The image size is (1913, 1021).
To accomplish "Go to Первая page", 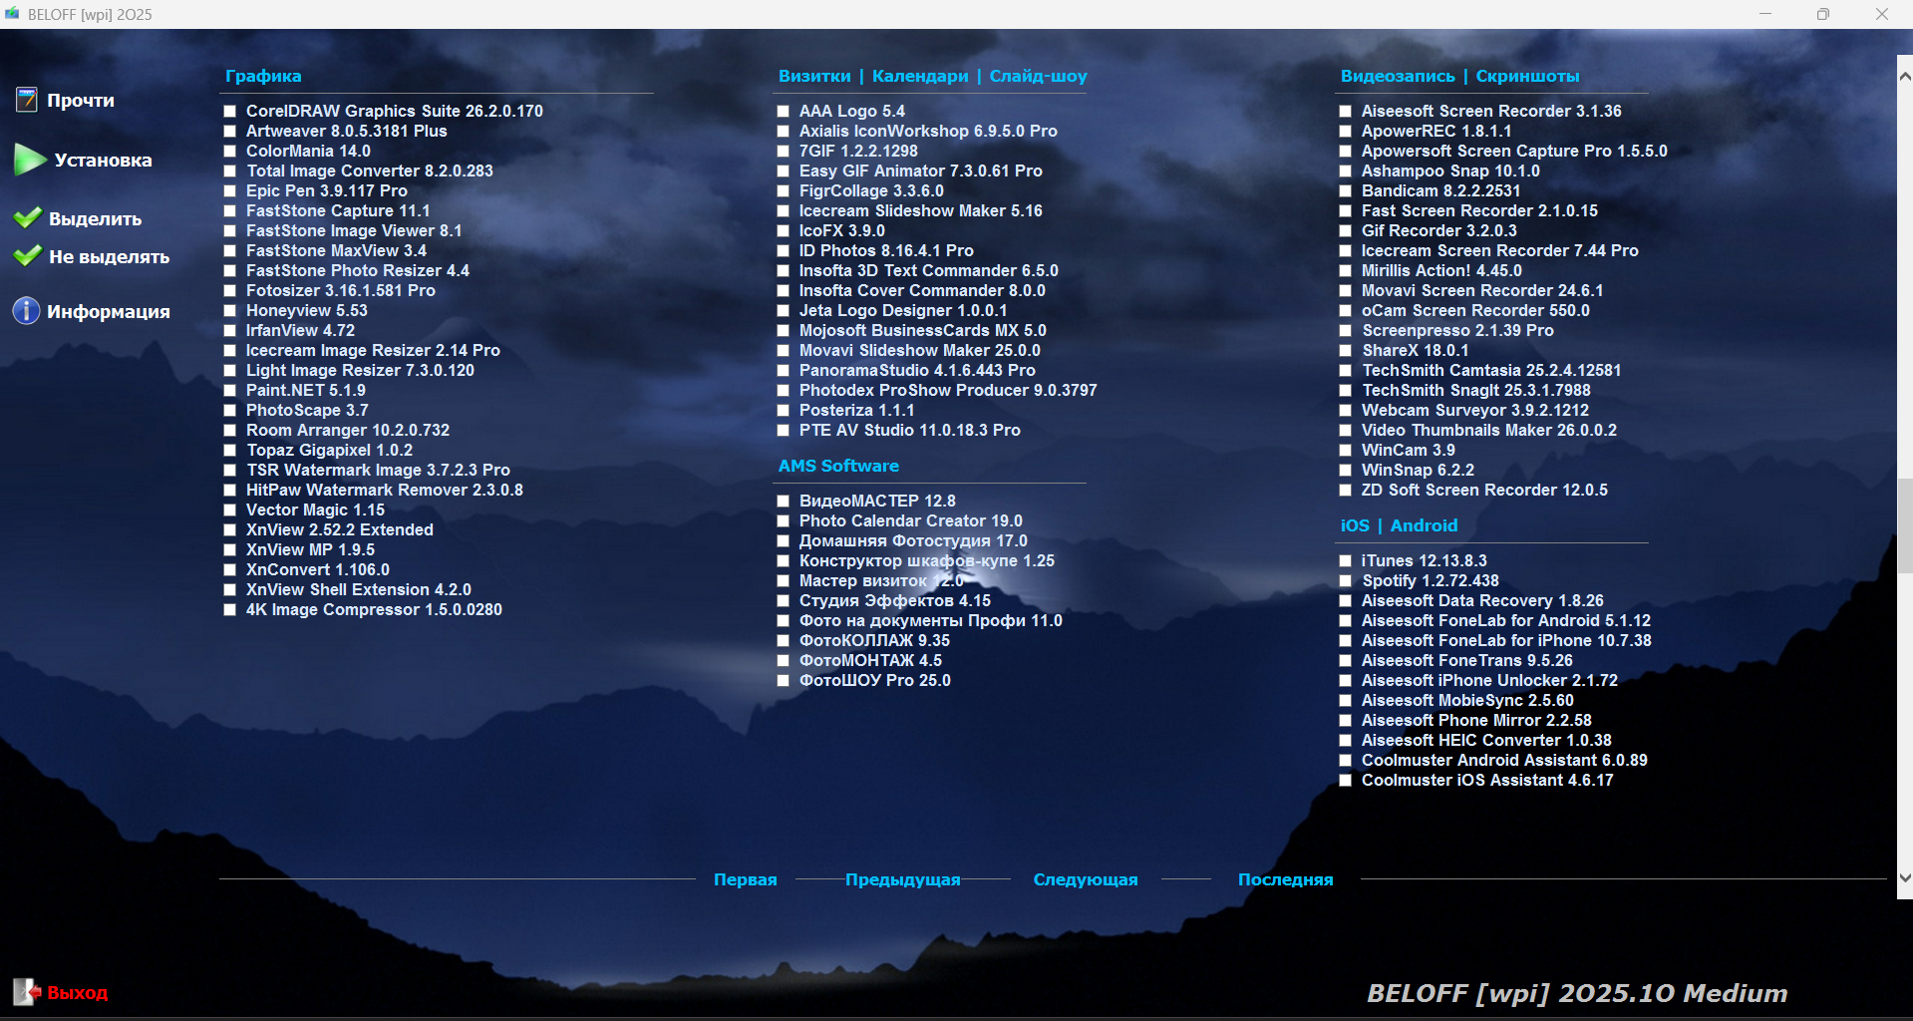I will click(x=745, y=879).
